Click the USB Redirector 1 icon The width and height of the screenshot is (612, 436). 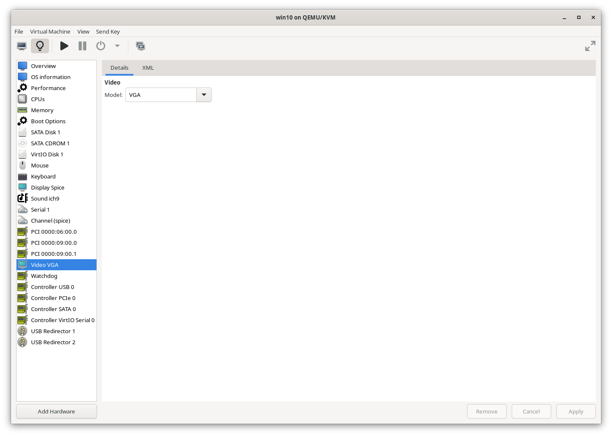(23, 331)
